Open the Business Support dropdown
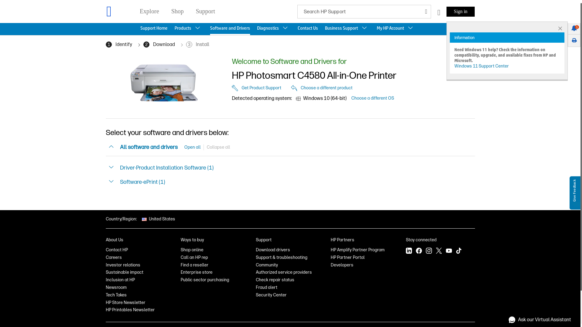The image size is (582, 327). (346, 28)
